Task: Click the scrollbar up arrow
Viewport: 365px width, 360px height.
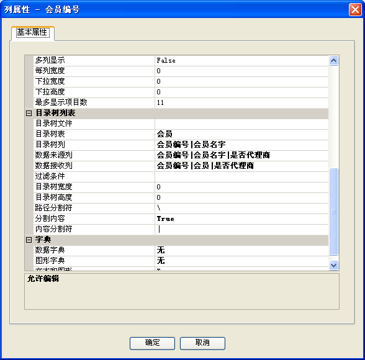Action: point(333,61)
